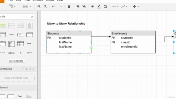Viewport: 176px width, 99px height.
Task: Open the 120% zoom level dropdown
Action: (26, 7)
